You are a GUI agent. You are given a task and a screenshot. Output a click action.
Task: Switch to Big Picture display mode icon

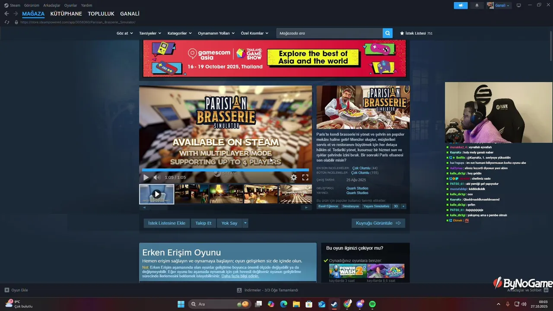[519, 5]
